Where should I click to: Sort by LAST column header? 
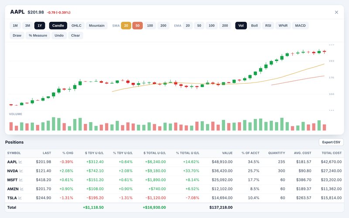47,153
